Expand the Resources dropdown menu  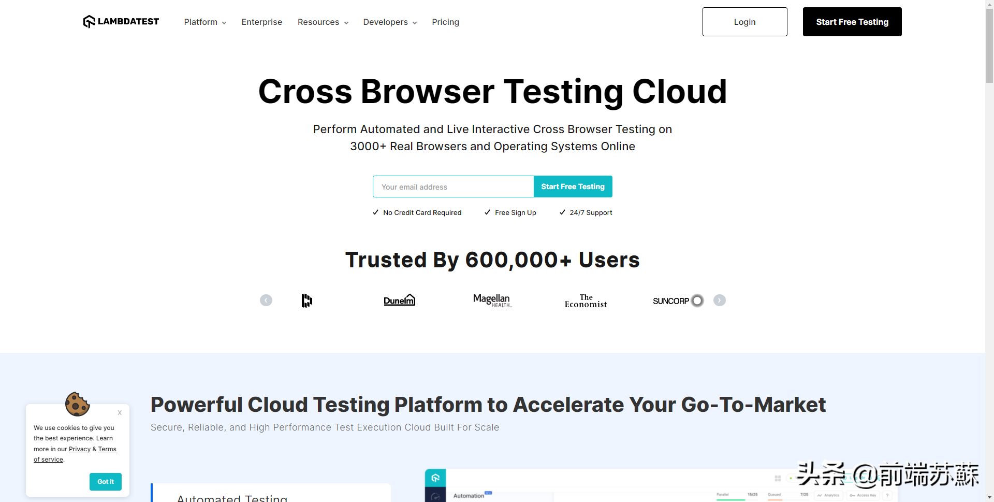(323, 22)
